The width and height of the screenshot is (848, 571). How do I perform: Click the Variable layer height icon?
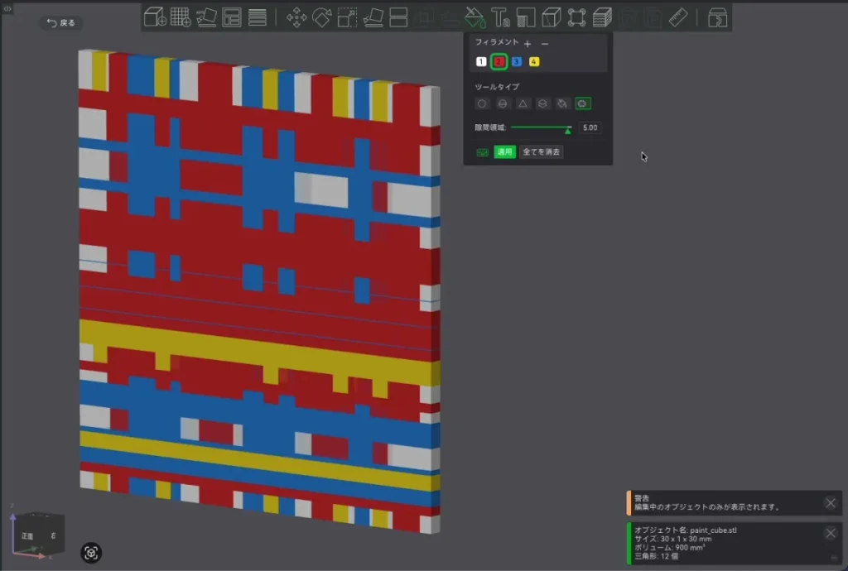click(x=602, y=17)
